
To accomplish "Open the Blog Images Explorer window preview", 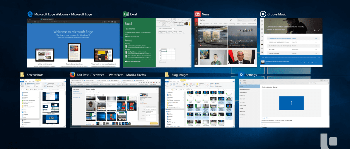I will tap(200, 103).
